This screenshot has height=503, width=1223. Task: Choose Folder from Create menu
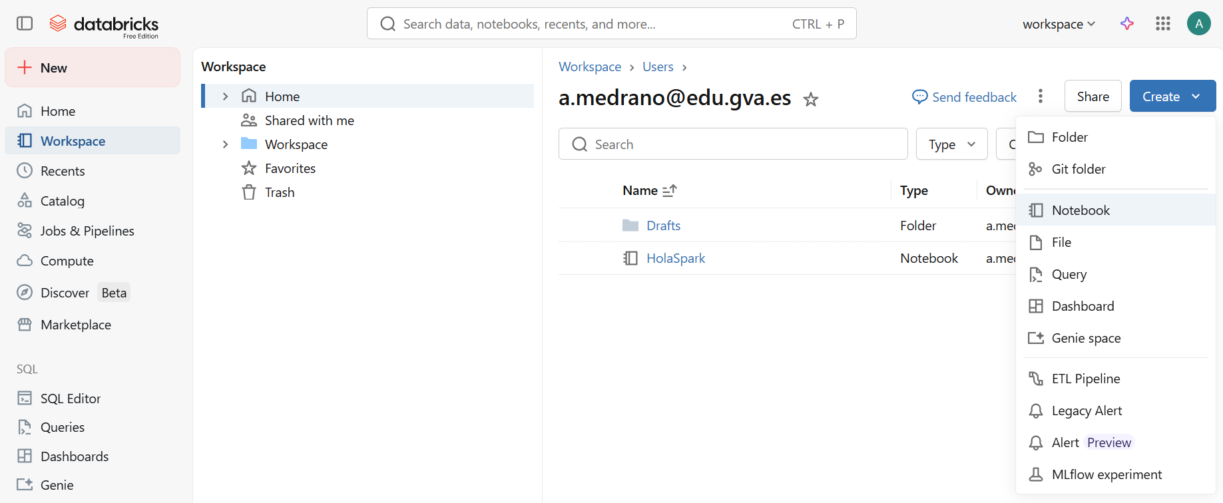[x=1116, y=137]
